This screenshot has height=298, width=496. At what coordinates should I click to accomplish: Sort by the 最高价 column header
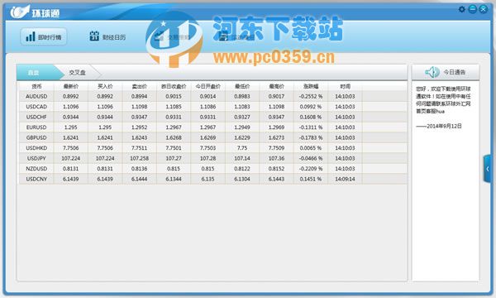276,86
